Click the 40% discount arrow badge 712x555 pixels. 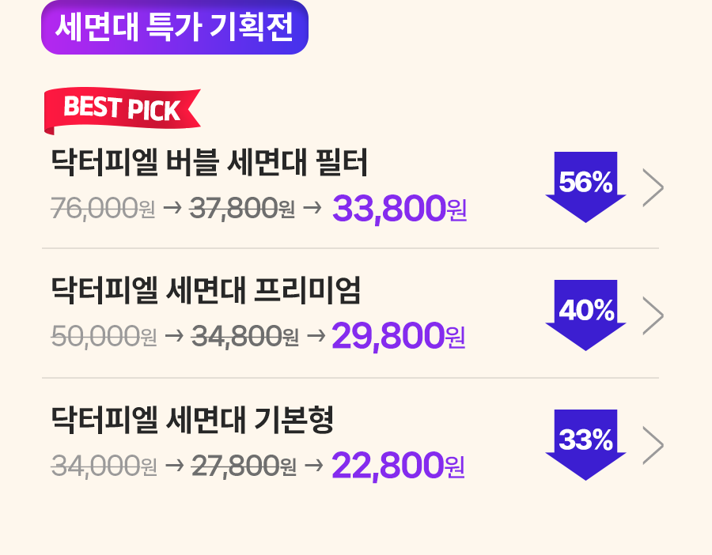click(x=585, y=315)
